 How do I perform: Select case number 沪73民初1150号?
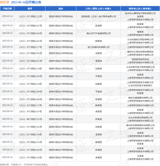30,157
